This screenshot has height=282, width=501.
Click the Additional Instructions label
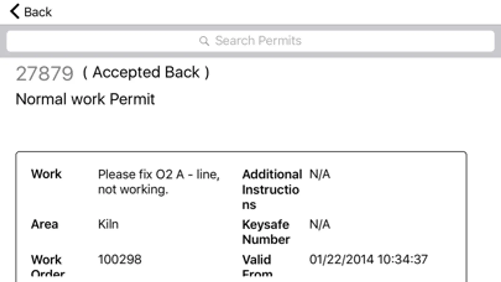[271, 189]
